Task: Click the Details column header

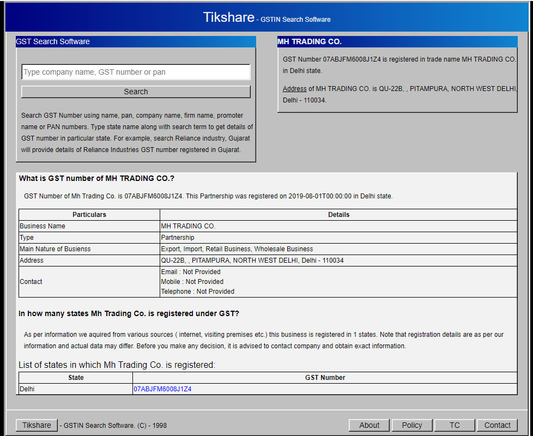Action: (338, 215)
